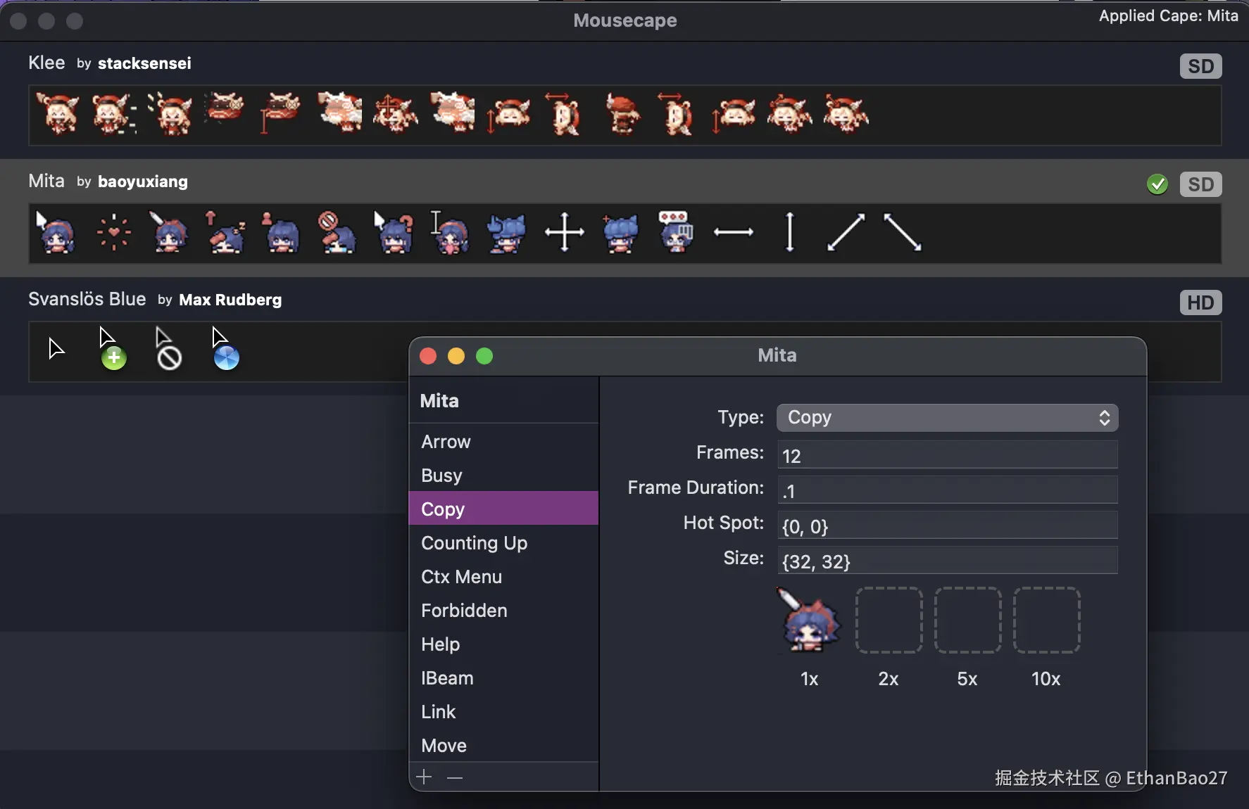The image size is (1249, 809).
Task: Click the Frame Duration field
Action: 947,490
